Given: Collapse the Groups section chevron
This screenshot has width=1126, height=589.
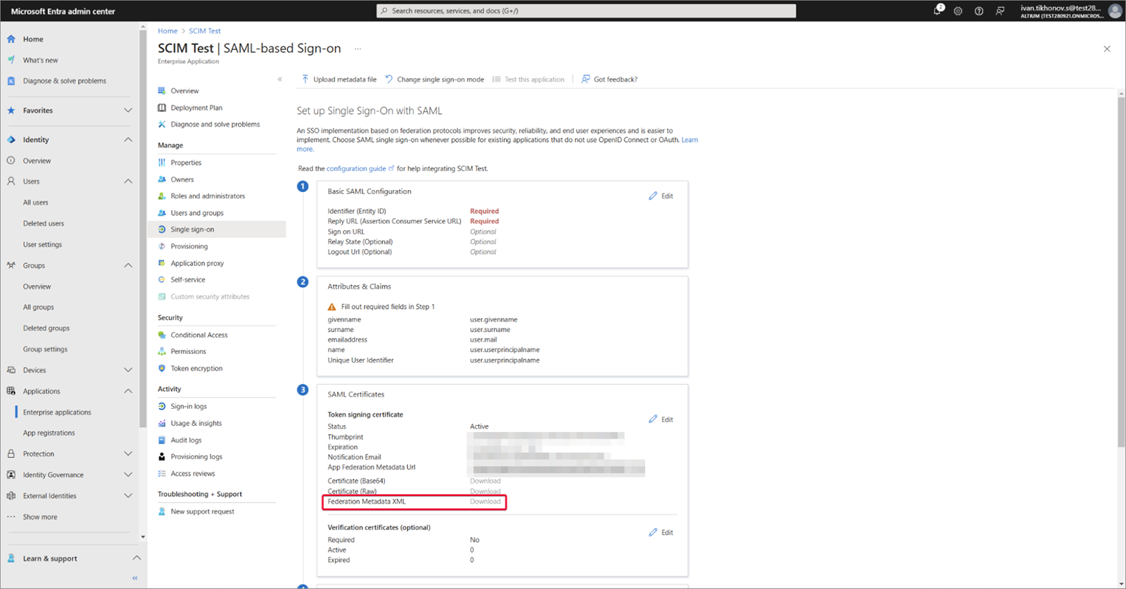Looking at the screenshot, I should click(x=128, y=265).
